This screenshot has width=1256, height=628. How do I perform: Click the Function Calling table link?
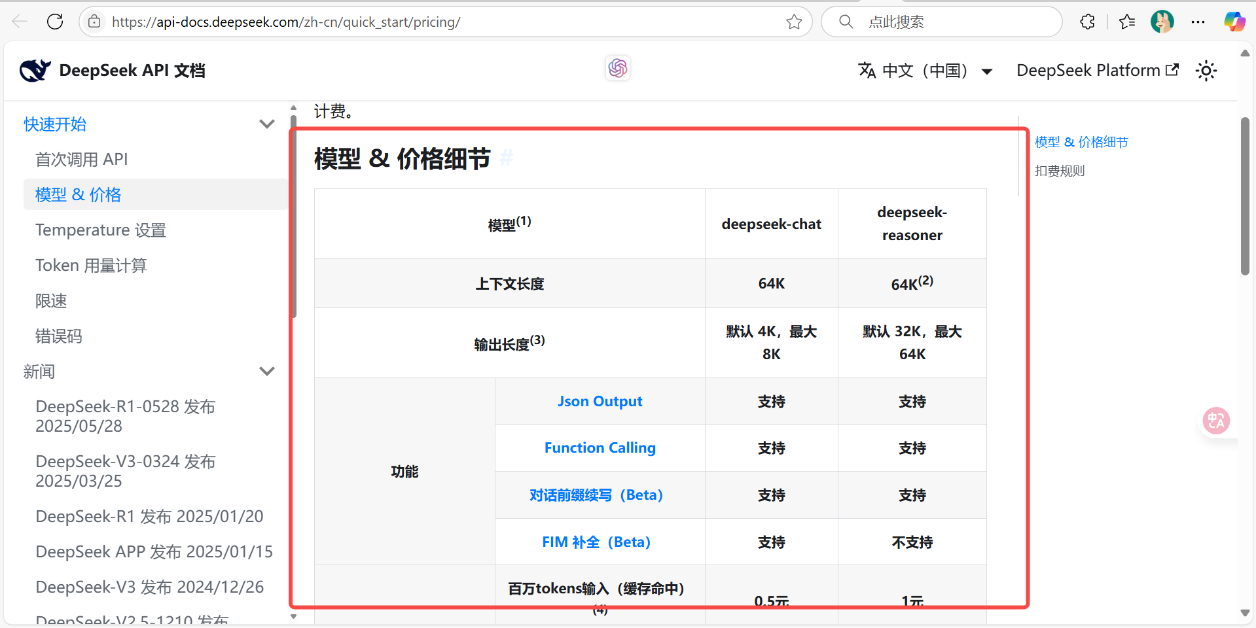coord(600,447)
